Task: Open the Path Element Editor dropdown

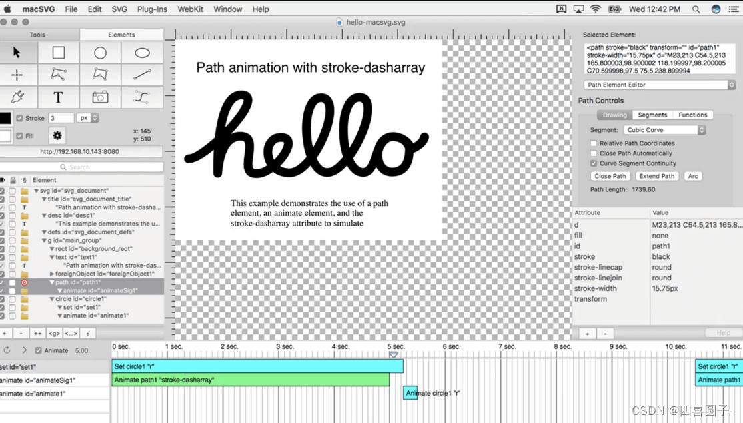Action: 660,85
